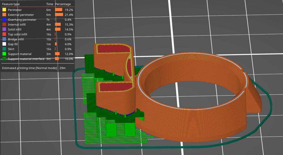The width and height of the screenshot is (283, 155).
Task: Click the red Top solid infill swatch
Action: [x=4, y=34]
